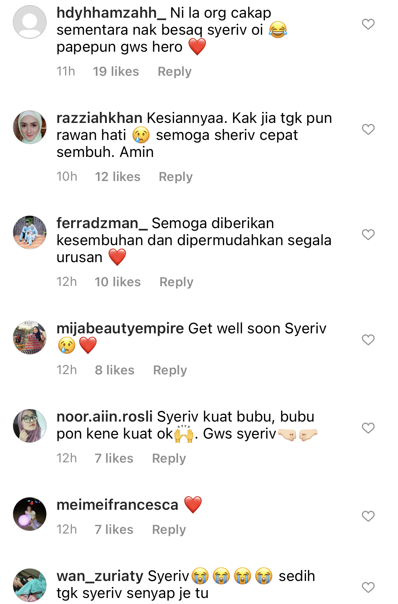
Task: Like ferradzman_'s comment using heart
Action: coord(368,235)
